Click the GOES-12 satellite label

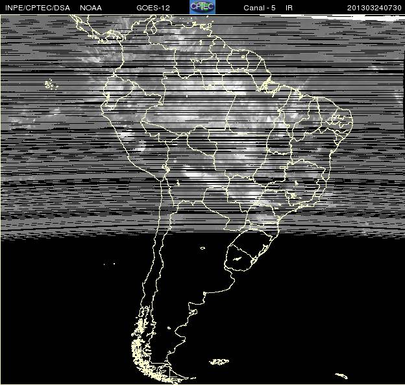[153, 8]
